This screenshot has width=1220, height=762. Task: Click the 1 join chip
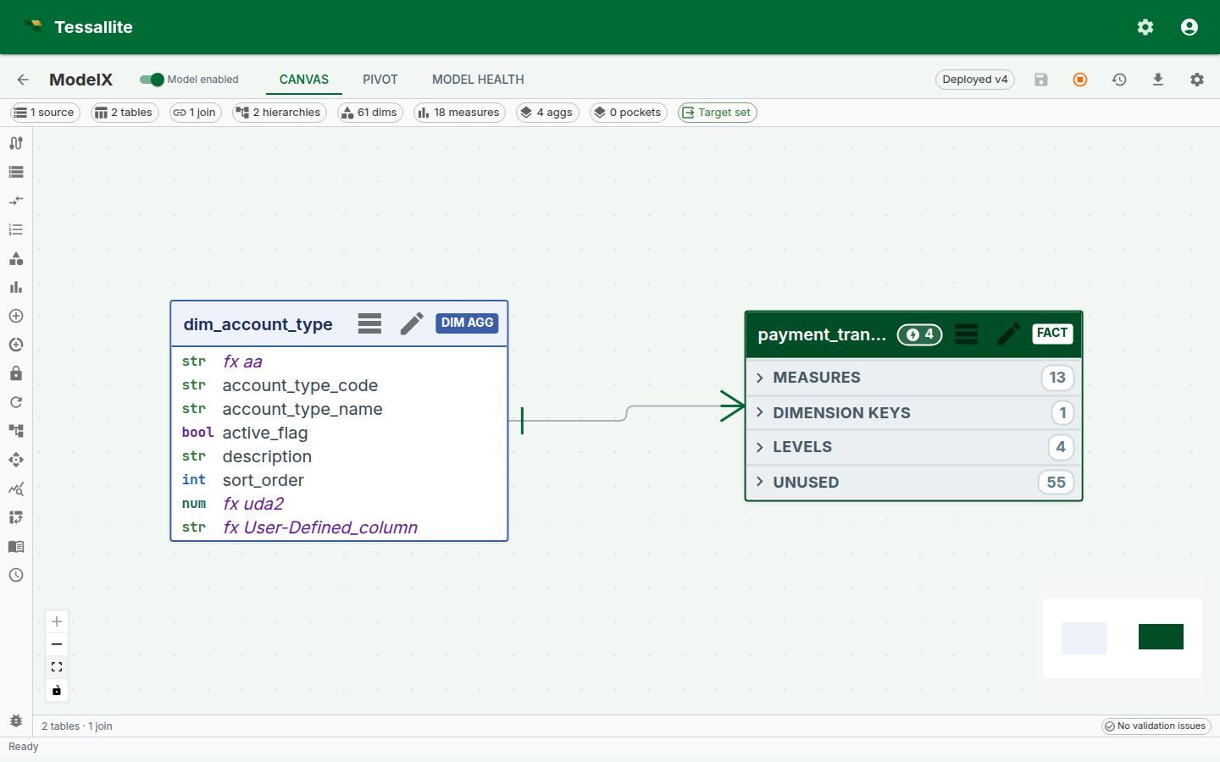tap(196, 113)
